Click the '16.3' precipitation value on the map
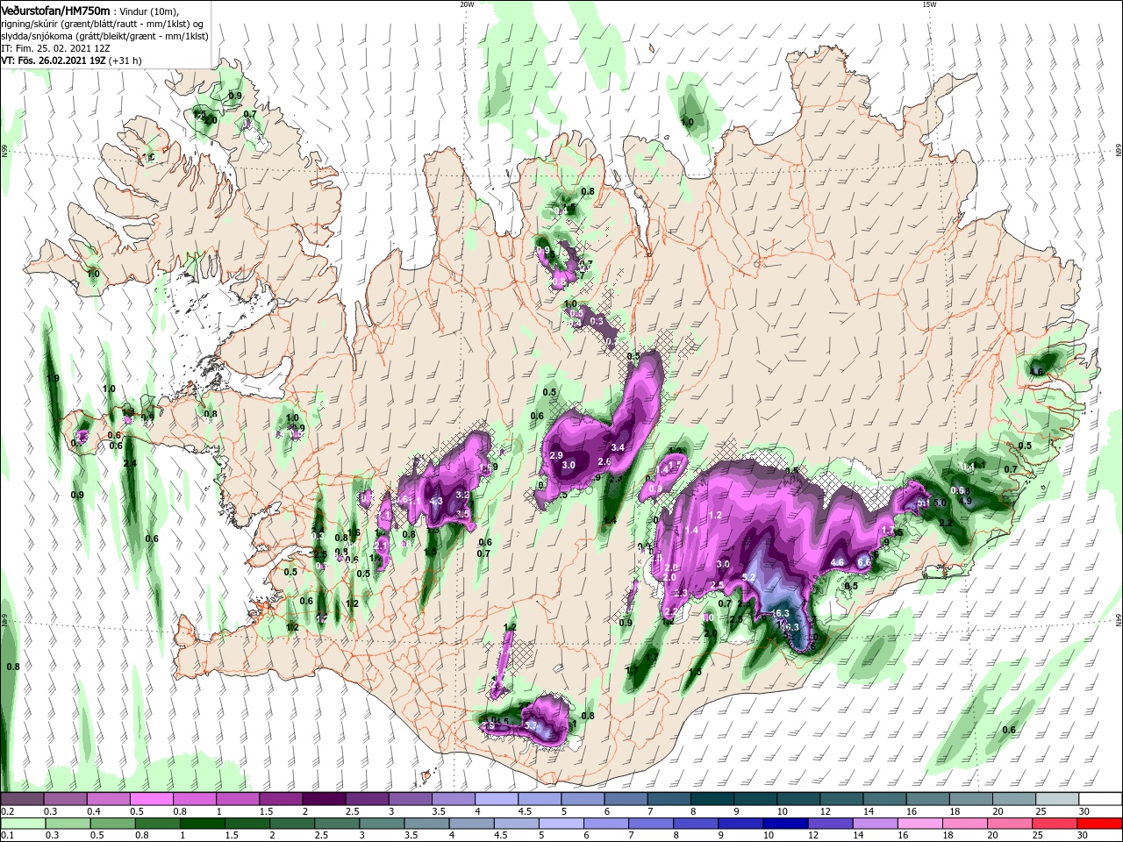1123x842 pixels. click(780, 613)
